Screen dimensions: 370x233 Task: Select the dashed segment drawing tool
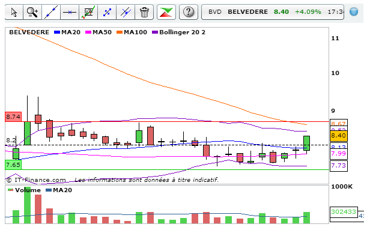107,12
